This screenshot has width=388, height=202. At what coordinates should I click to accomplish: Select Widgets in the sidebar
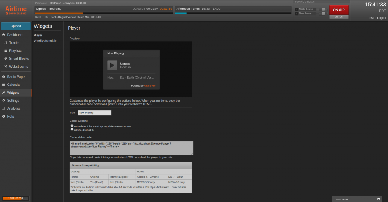pyautogui.click(x=13, y=93)
